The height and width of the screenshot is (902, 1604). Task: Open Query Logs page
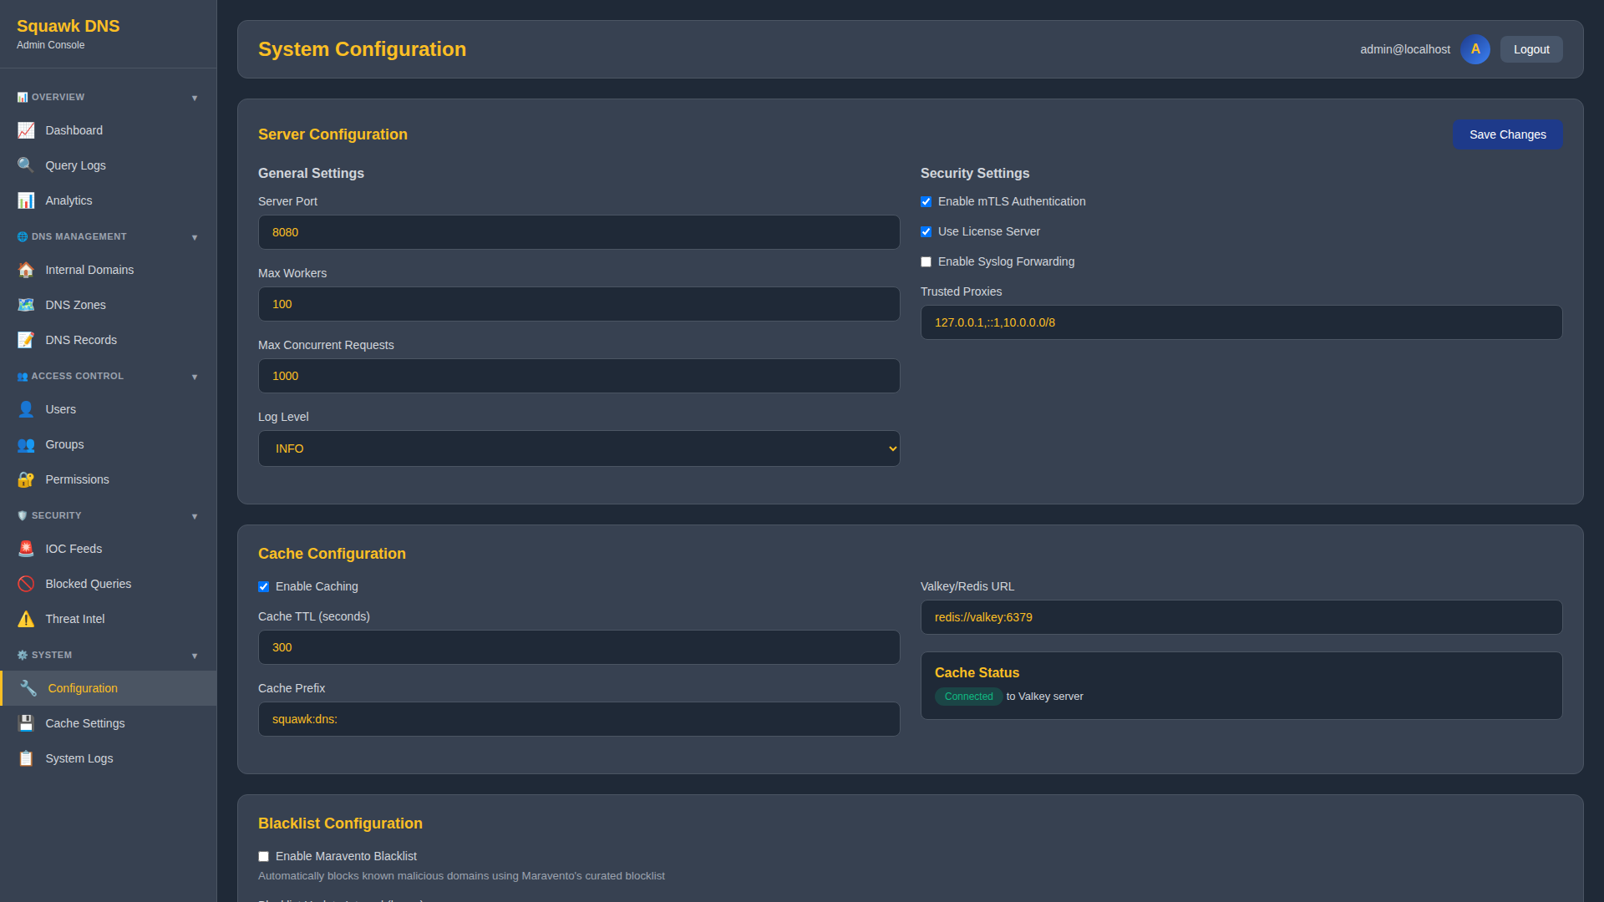coord(109,165)
